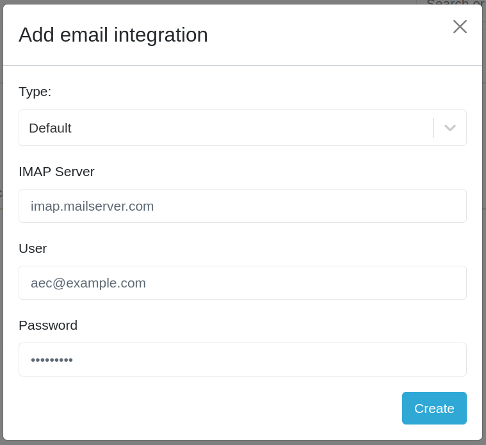Click the vertical separator beside the dropdown chevron
486x445 pixels.
[433, 128]
